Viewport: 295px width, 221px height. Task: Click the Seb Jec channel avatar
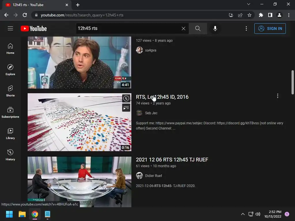[x=139, y=113]
